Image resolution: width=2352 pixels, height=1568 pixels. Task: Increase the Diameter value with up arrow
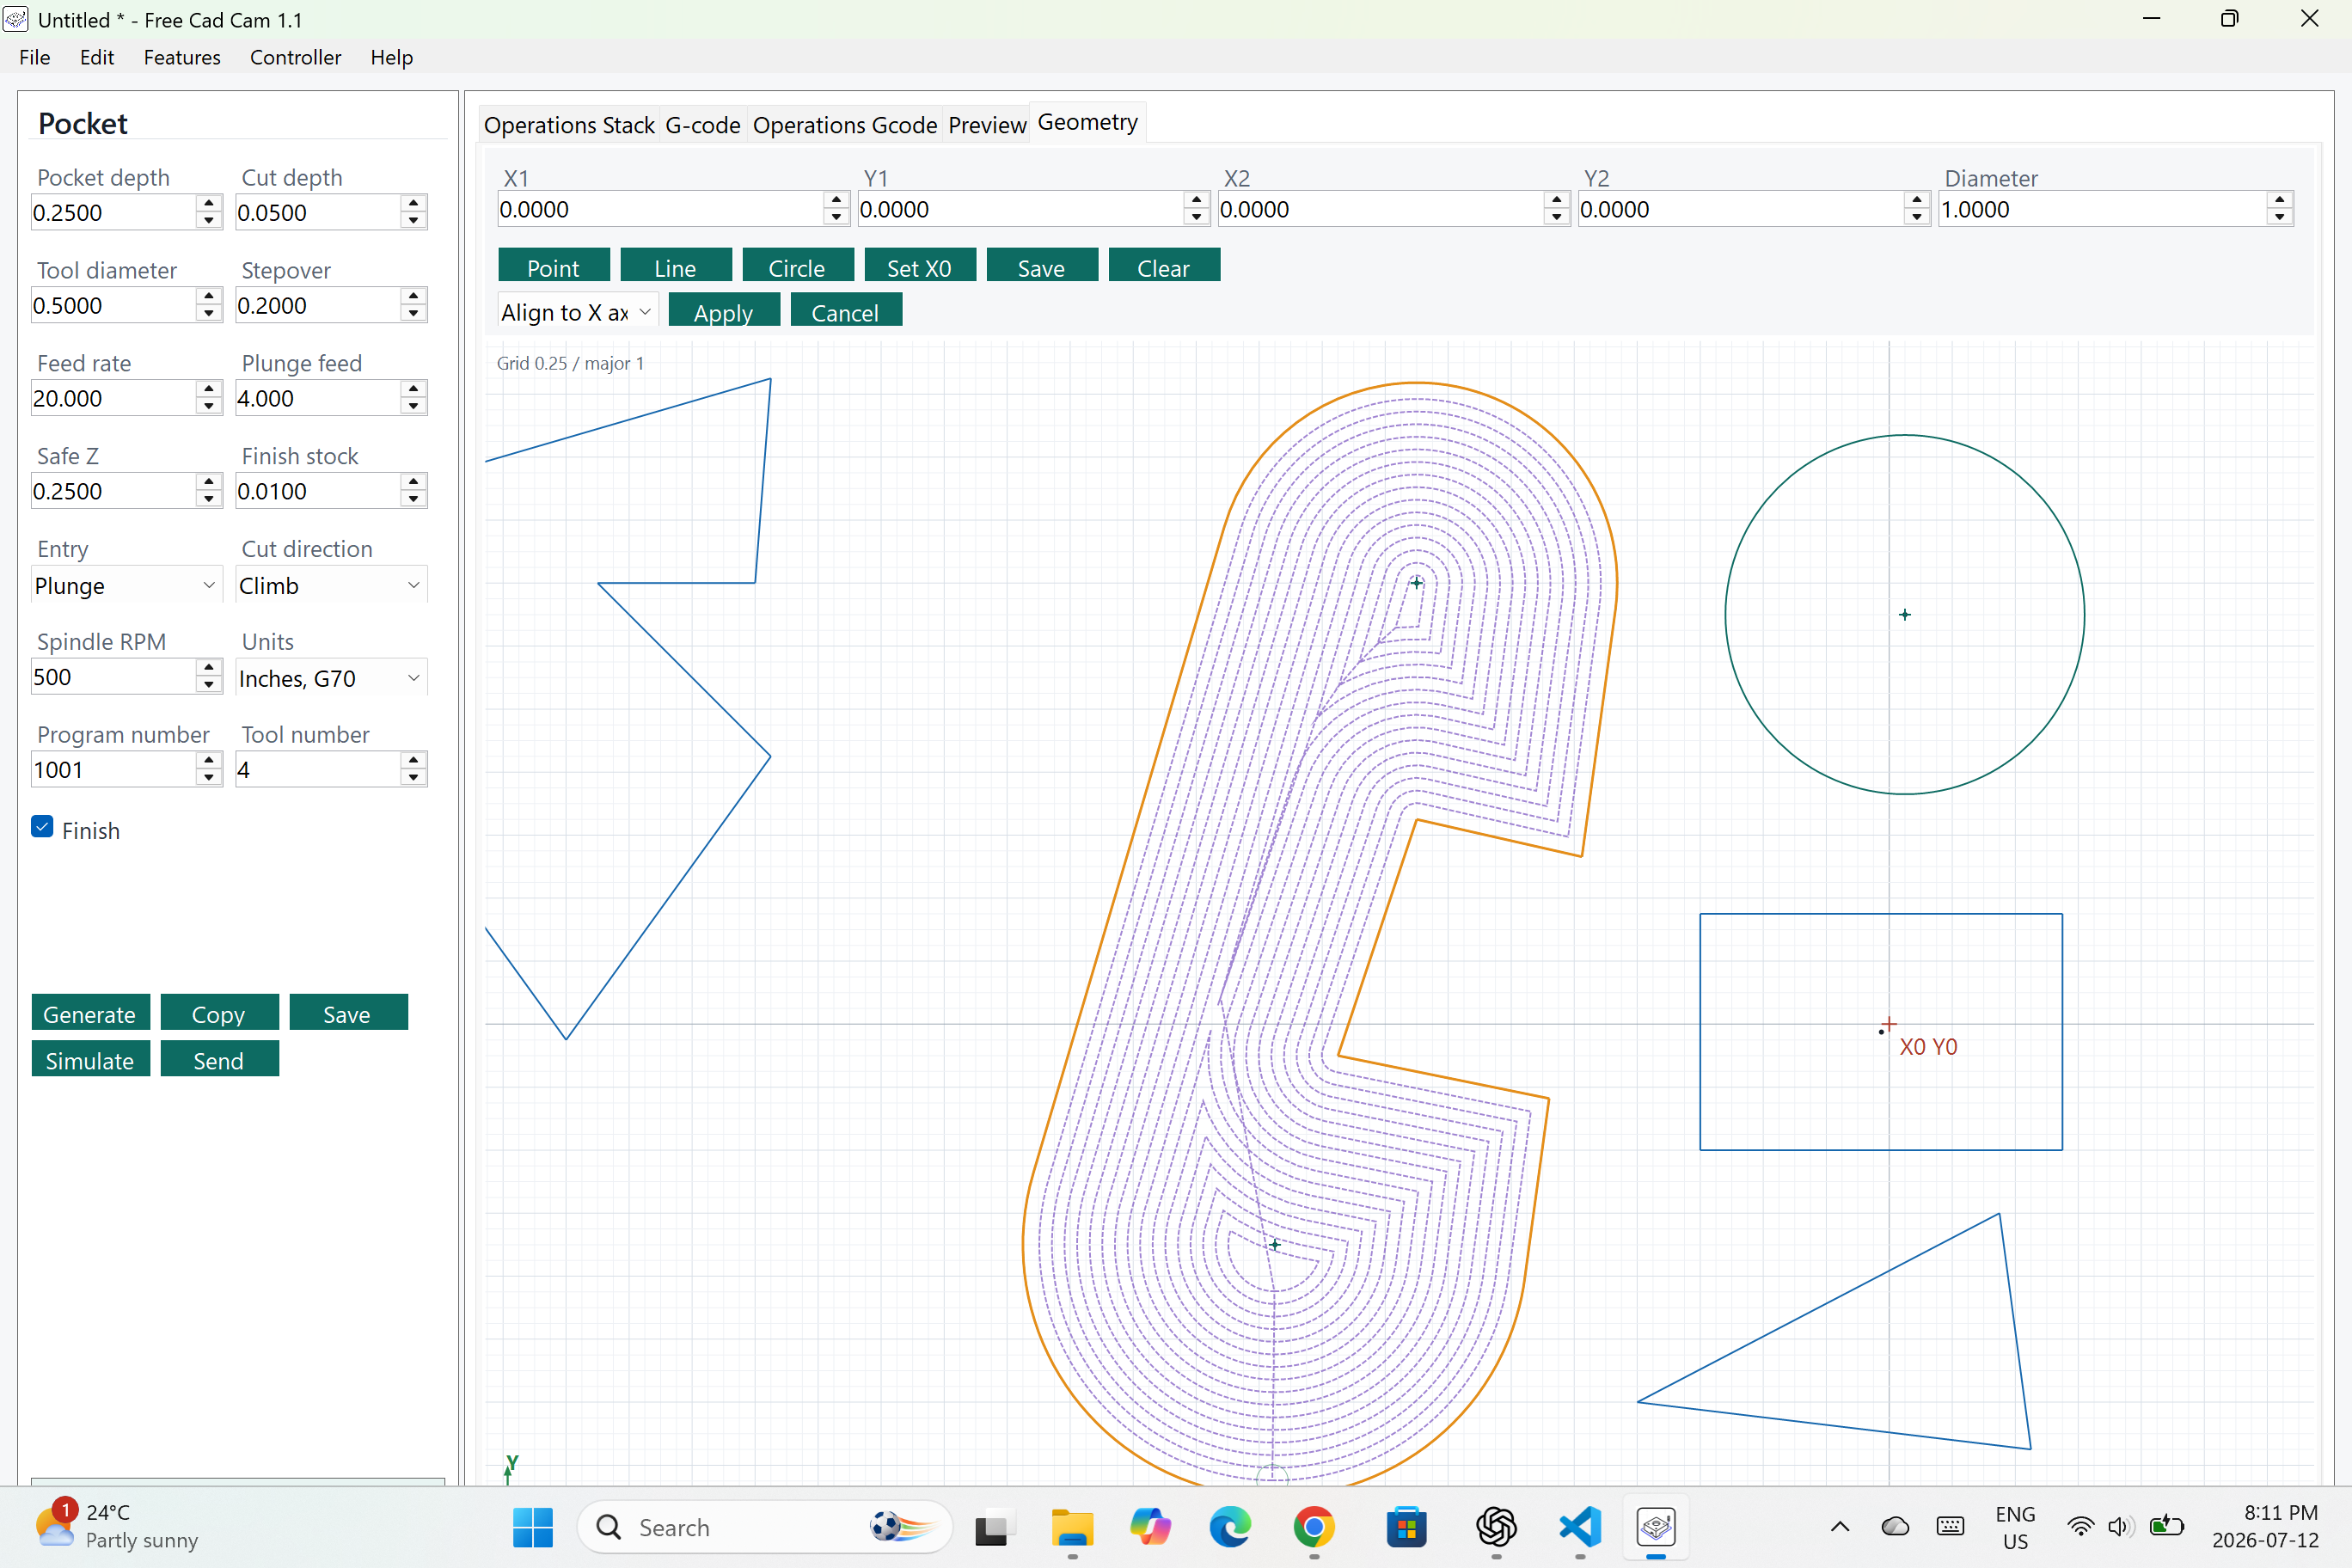click(2279, 200)
